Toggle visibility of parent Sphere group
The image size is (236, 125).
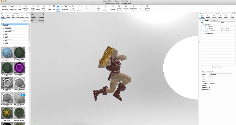(x=205, y=28)
